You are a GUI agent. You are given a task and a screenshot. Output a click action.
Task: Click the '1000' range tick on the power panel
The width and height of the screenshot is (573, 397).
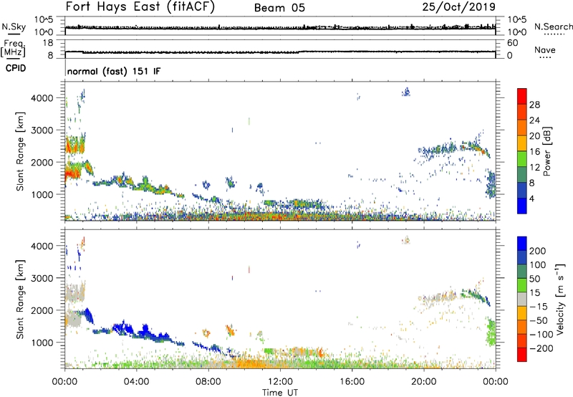coord(42,194)
